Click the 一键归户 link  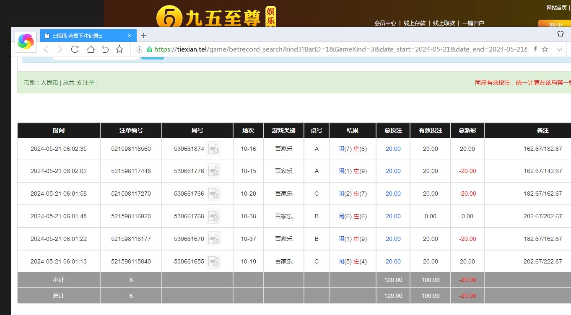[473, 23]
